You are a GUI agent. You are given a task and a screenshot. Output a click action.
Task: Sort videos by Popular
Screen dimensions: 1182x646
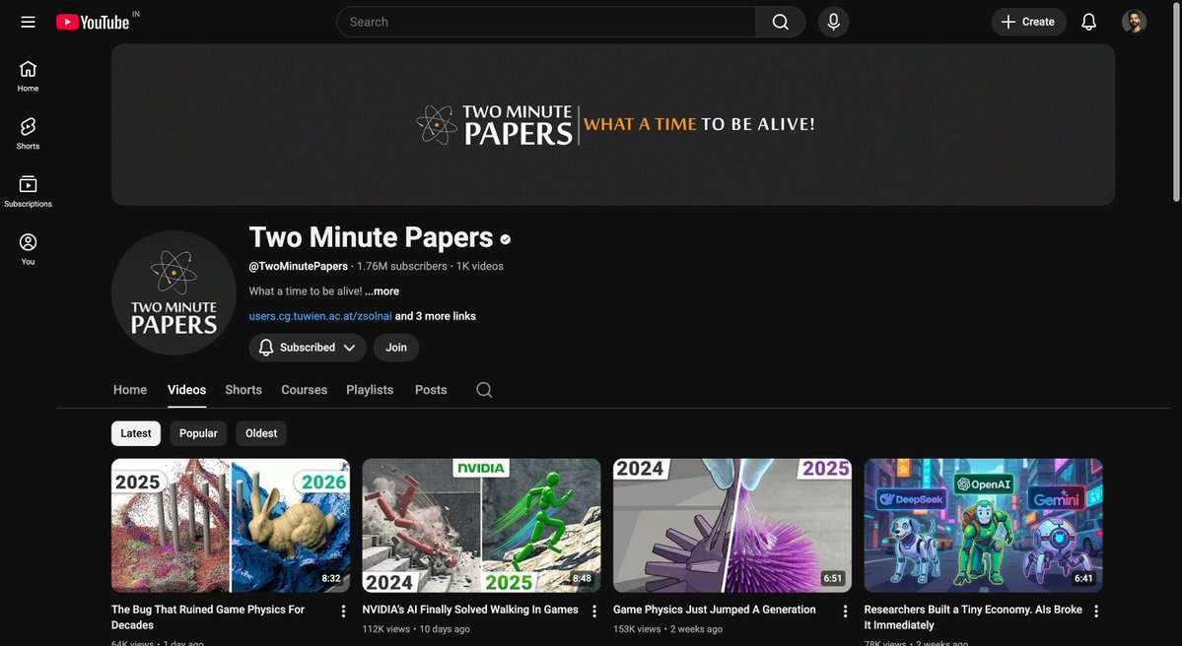198,433
